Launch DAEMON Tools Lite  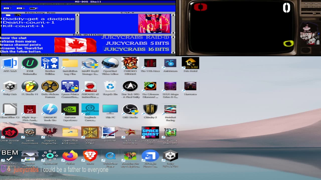click(x=50, y=112)
